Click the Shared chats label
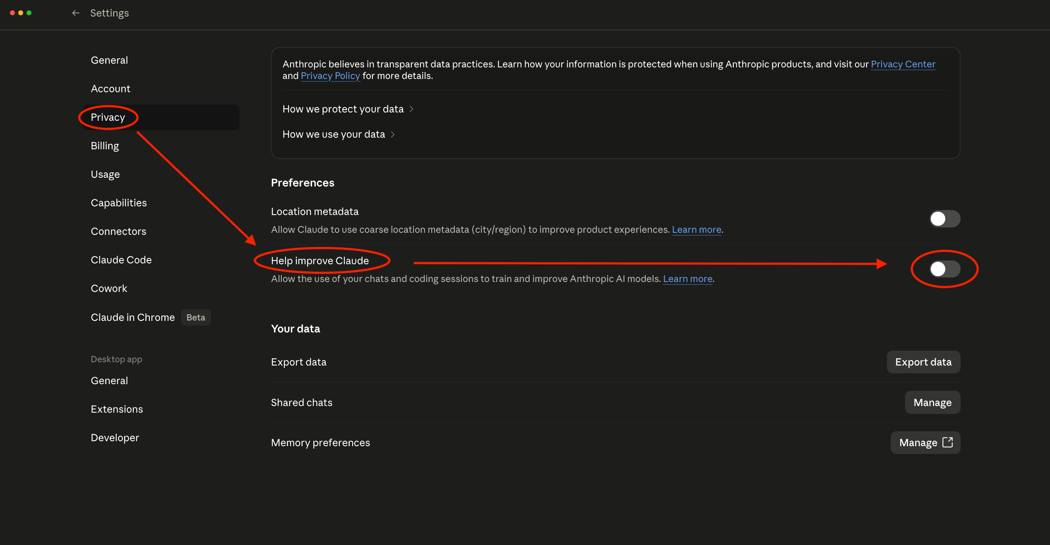The height and width of the screenshot is (545, 1050). [302, 403]
